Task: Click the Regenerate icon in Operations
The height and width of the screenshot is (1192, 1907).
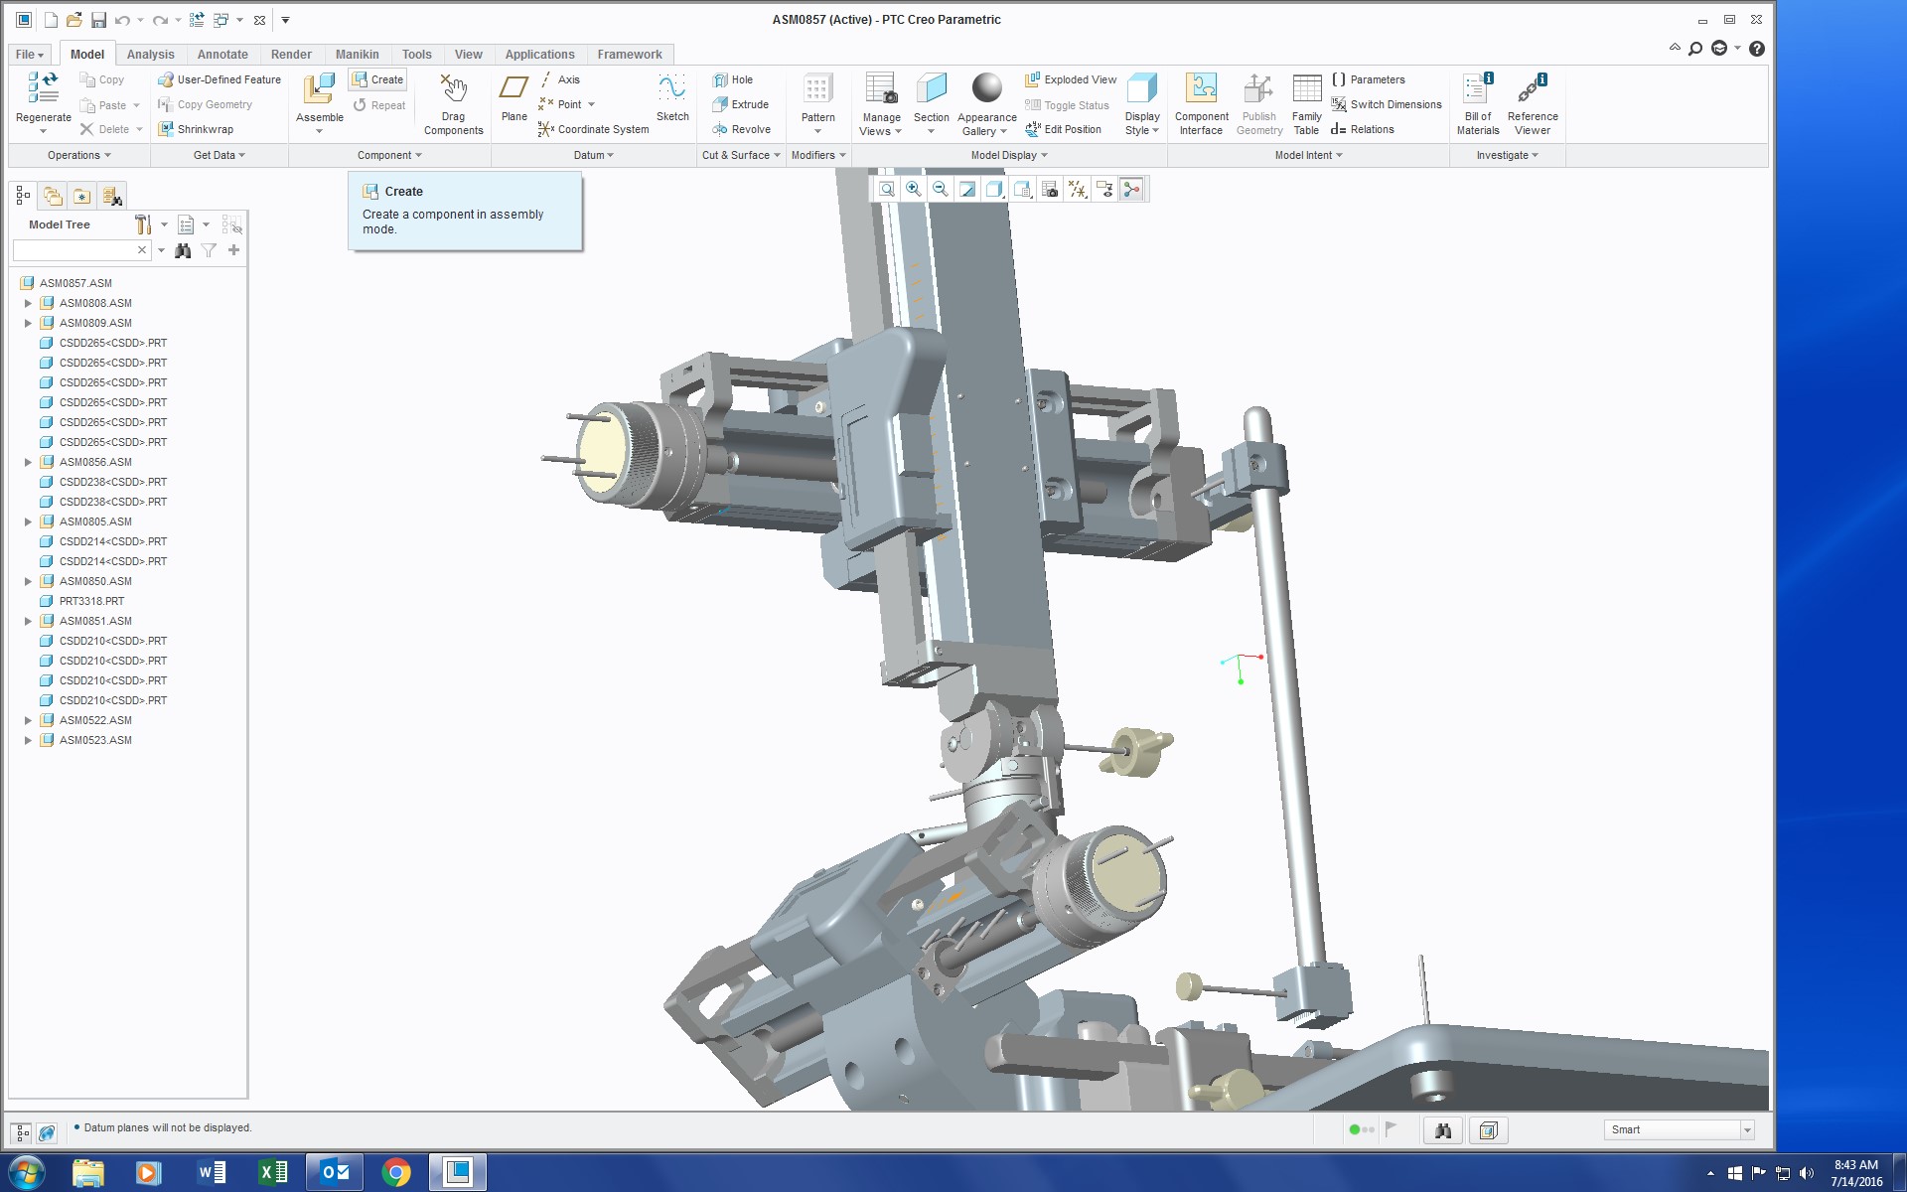Action: 43,88
